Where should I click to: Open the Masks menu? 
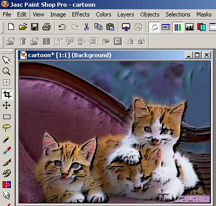pyautogui.click(x=204, y=14)
